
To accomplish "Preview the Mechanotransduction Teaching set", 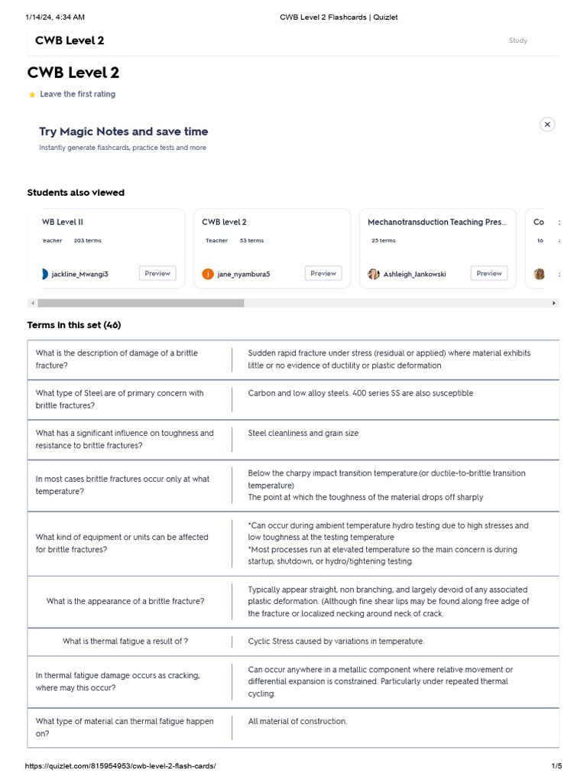I will click(488, 273).
